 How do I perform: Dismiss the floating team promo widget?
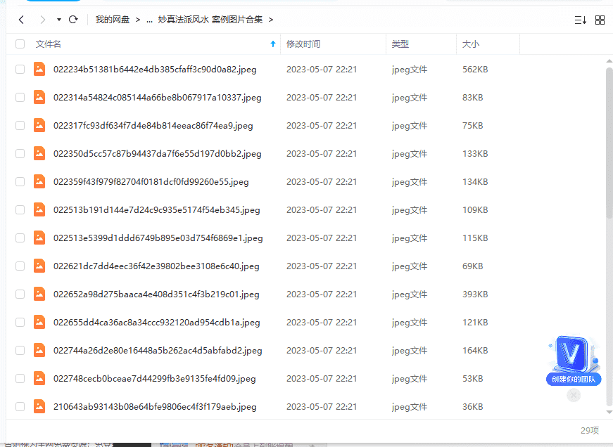click(574, 395)
